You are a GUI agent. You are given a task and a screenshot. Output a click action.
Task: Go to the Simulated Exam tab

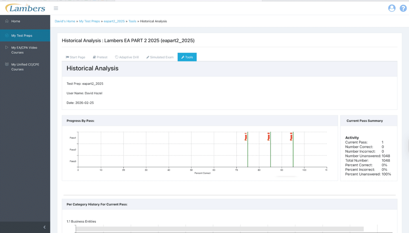[160, 57]
